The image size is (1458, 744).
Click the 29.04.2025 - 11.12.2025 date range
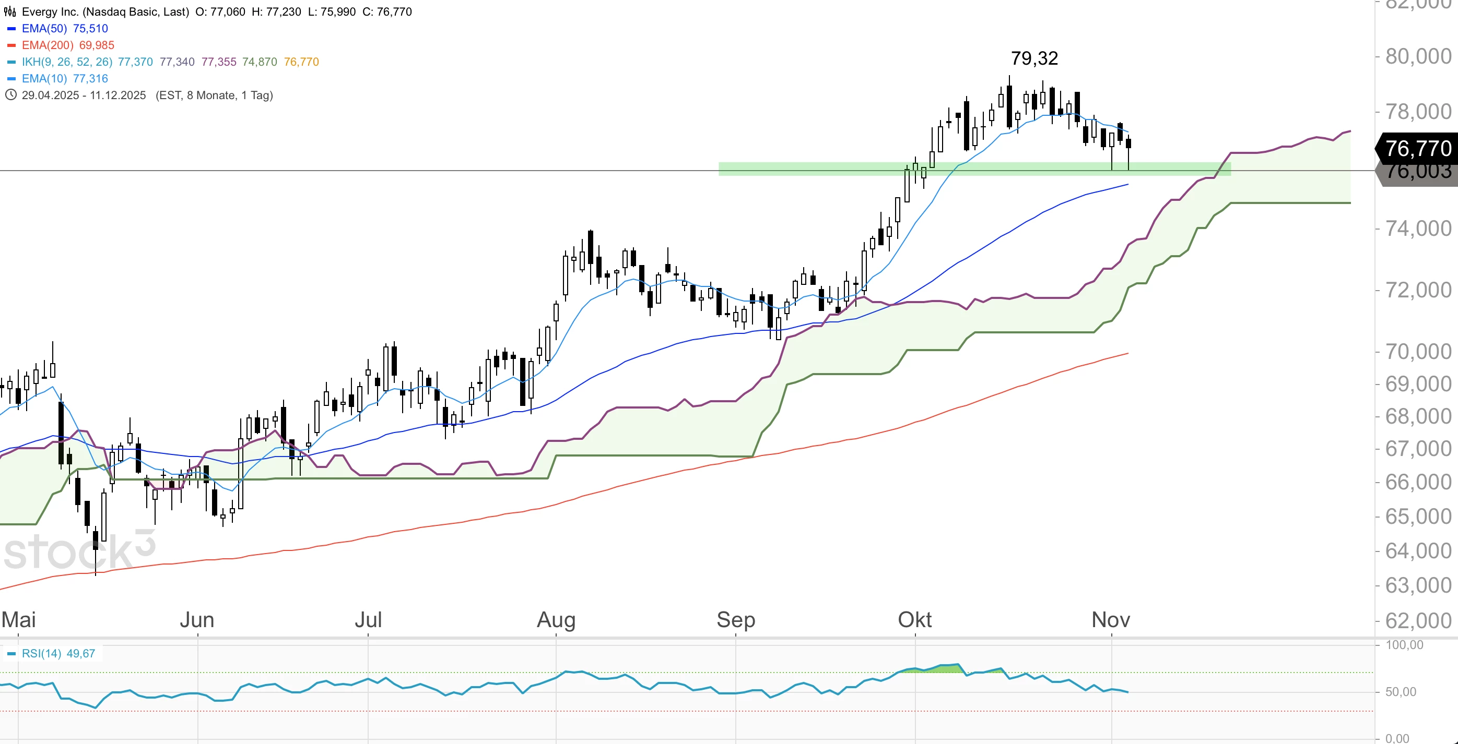84,95
